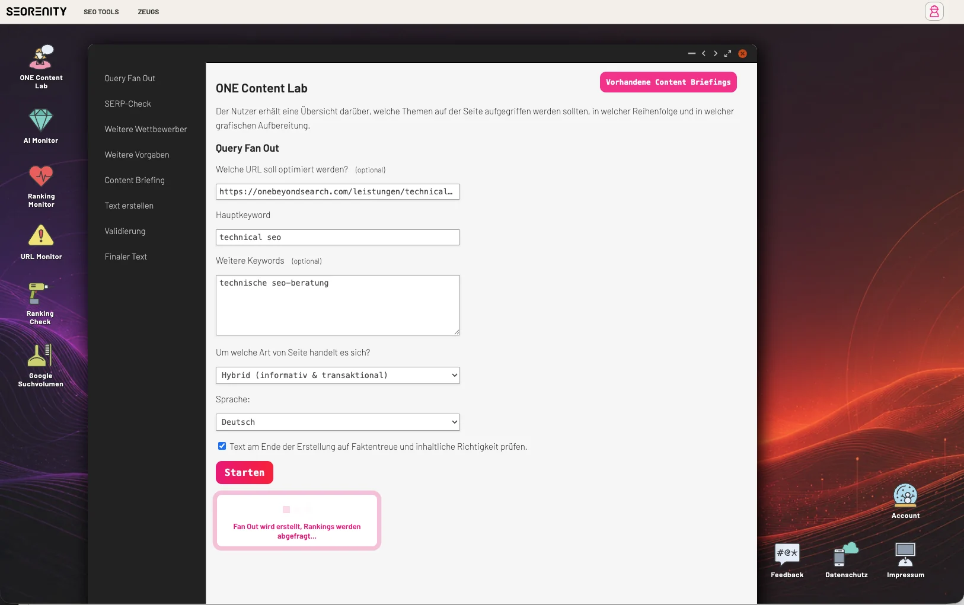
Task: Focus the Hauptkeyword input field
Action: coord(338,237)
